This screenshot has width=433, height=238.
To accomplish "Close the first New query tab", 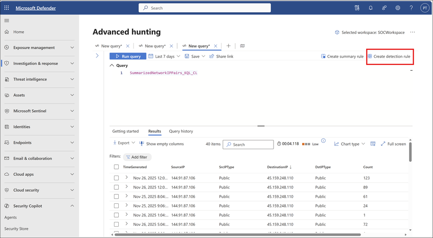I will click(x=127, y=46).
